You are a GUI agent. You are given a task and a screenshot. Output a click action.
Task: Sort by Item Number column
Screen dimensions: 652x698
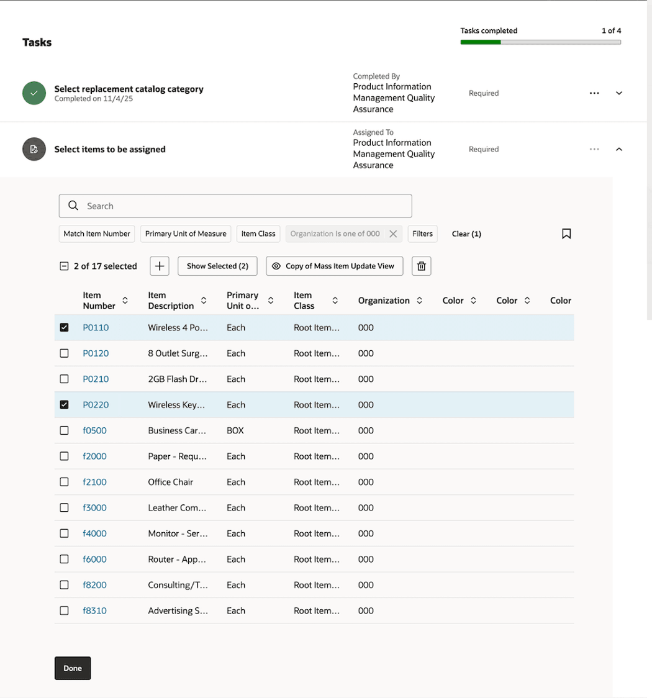pos(125,301)
